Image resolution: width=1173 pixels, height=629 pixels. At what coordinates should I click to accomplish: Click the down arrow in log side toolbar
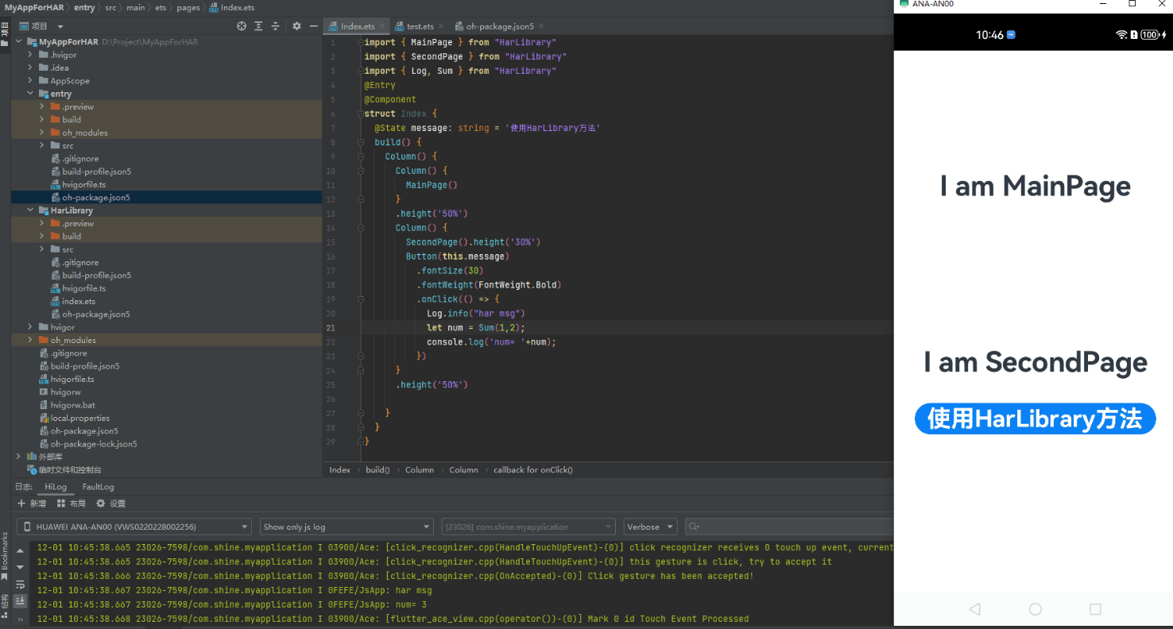pyautogui.click(x=20, y=568)
